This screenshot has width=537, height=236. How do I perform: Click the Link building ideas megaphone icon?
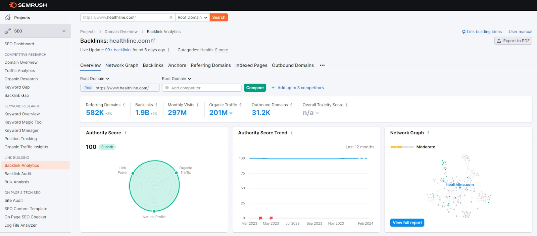point(463,32)
